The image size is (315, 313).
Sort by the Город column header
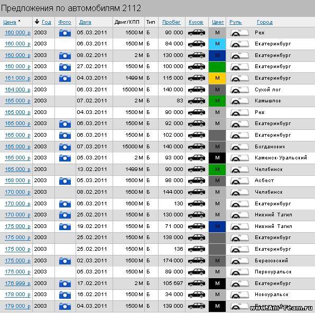(x=265, y=22)
